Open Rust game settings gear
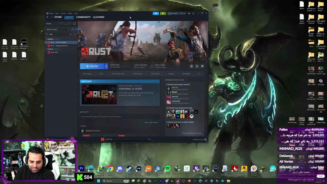327x184 pixels. [191, 66]
